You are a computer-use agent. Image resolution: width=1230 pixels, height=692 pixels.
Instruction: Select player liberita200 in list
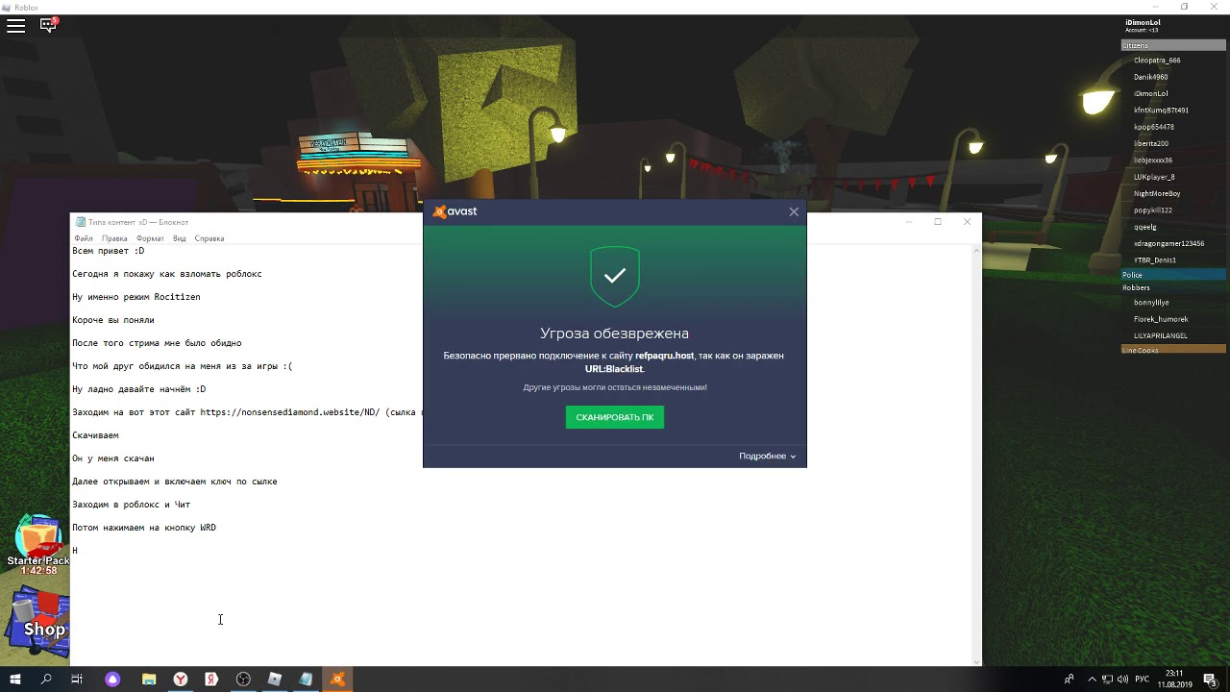click(1151, 143)
